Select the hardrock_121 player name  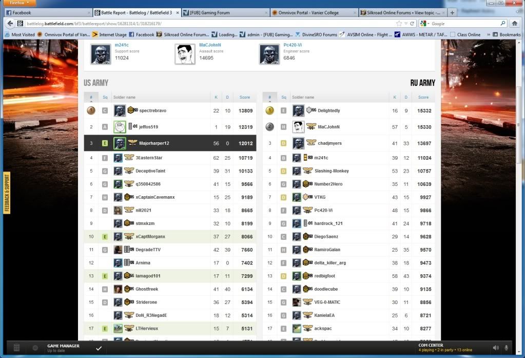pyautogui.click(x=328, y=223)
